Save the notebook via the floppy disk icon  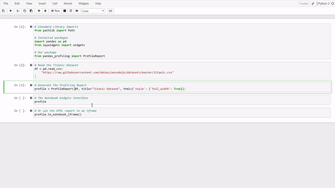(x=3, y=11)
